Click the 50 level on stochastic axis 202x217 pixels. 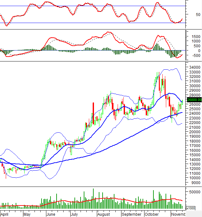(189, 14)
